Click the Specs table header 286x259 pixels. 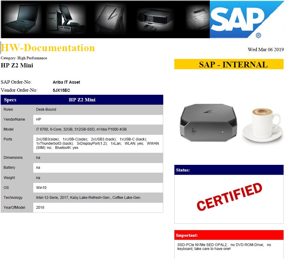(x=10, y=100)
